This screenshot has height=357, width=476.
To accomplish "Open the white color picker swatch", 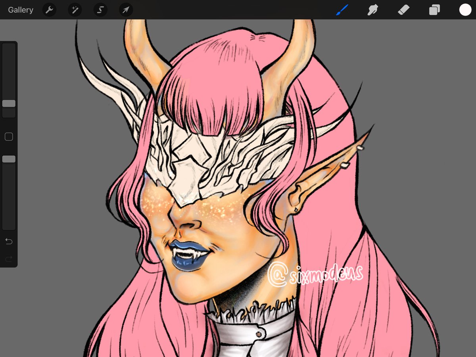I will click(x=465, y=10).
